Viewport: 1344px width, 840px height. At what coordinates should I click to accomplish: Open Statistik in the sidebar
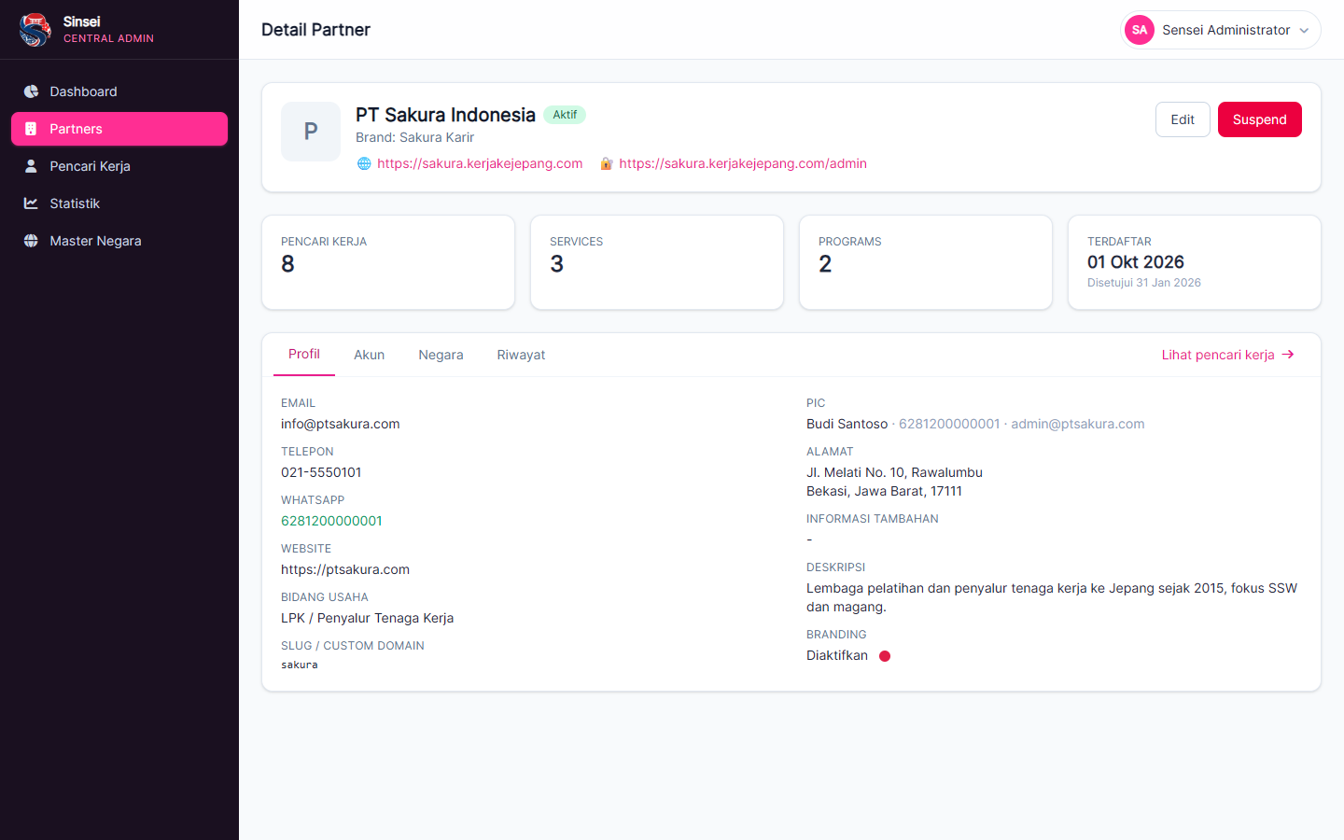click(x=119, y=203)
